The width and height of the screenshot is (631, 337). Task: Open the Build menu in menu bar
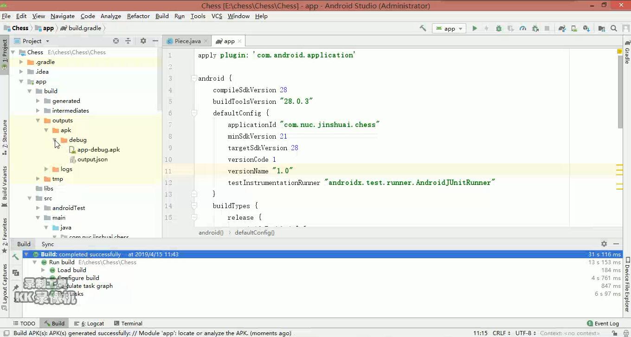162,16
